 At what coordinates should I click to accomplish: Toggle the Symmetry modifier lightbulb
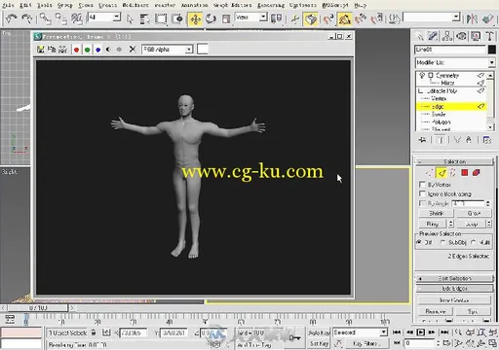[x=422, y=75]
